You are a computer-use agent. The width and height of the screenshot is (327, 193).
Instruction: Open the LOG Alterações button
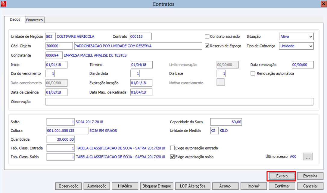(193, 186)
